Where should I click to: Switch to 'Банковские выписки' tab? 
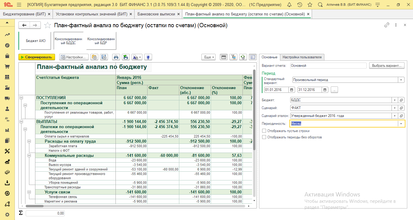[x=156, y=14]
